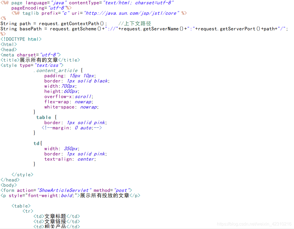Click the form action="ShowArticleServlet" line
The width and height of the screenshot is (294, 229).
[66, 191]
